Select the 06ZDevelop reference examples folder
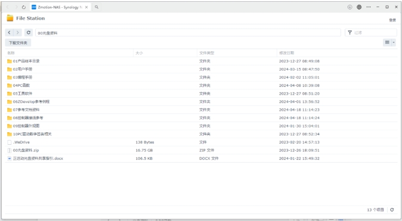Viewport: 402px width, 221px height. pyautogui.click(x=201, y=102)
